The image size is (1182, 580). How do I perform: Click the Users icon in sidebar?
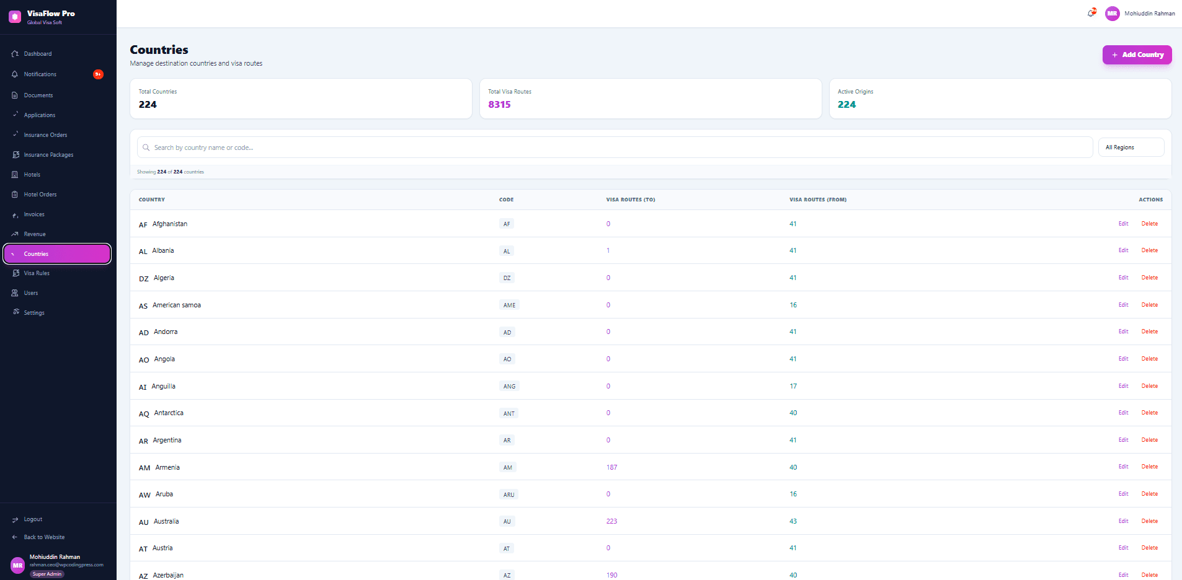[15, 293]
